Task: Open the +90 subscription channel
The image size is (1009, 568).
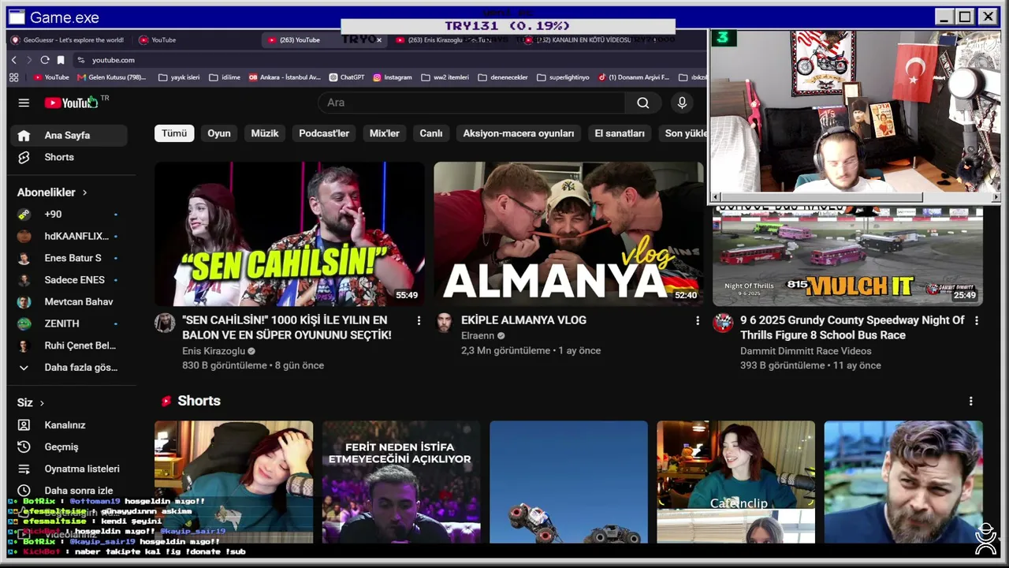Action: 69,215
